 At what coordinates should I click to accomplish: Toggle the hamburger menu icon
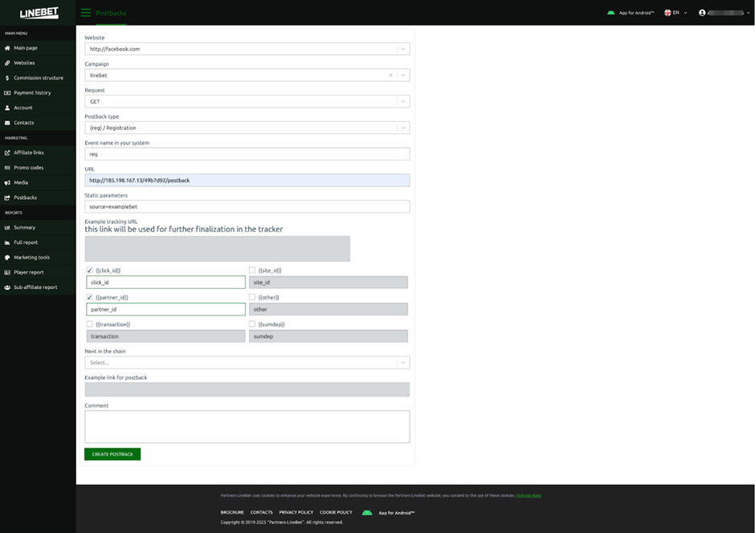[x=86, y=13]
